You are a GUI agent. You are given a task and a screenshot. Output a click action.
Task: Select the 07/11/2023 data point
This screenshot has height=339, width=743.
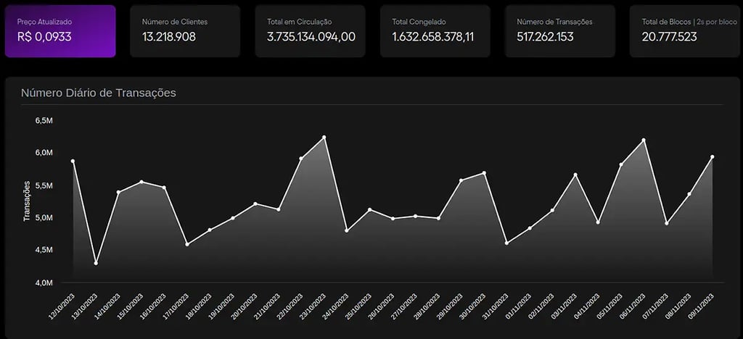coord(667,223)
